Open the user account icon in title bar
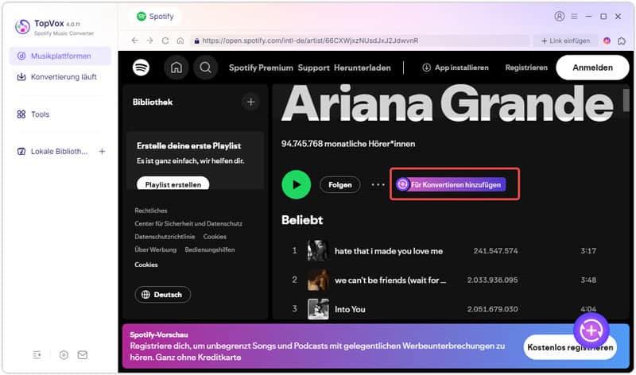The image size is (636, 375). tap(560, 16)
